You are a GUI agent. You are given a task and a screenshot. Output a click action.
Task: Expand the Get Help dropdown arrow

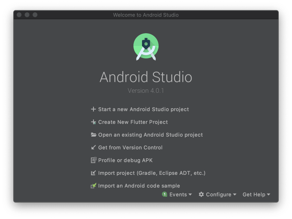[268, 194]
